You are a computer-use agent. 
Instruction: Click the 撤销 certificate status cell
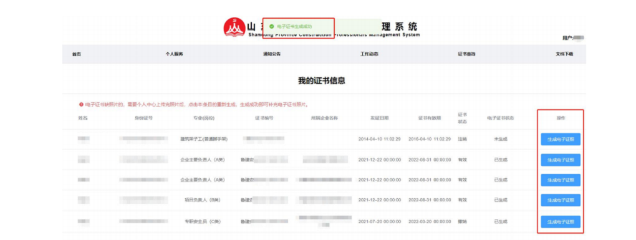(463, 222)
